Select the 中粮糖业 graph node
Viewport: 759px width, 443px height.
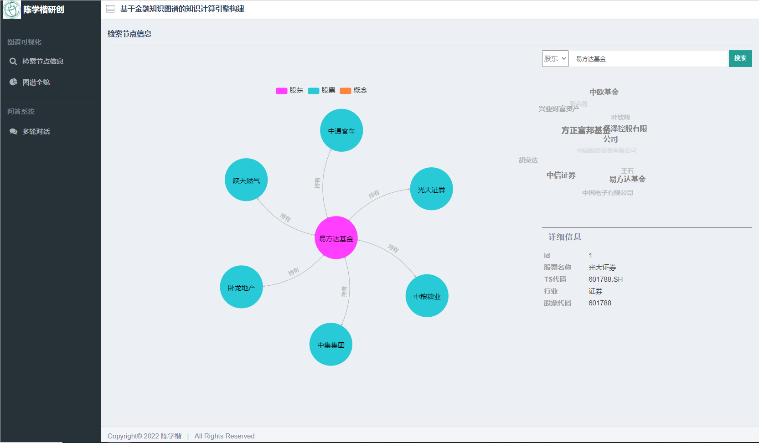(x=427, y=296)
